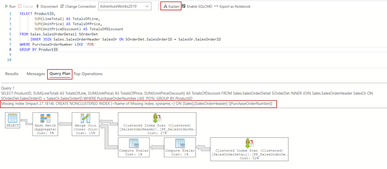The width and height of the screenshot is (387, 169).
Task: Click 'TotalsOfLine' alias on line 2
Action: click(x=85, y=19)
